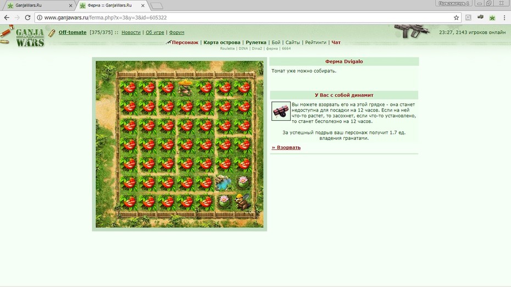The image size is (511, 287).
Task: Click the small gun icon before Персонаж
Action: tap(169, 42)
